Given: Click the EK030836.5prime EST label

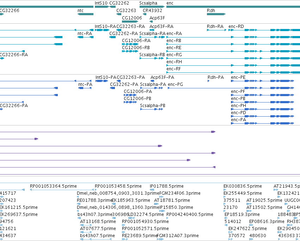Looking at the screenshot, I should (243, 186).
